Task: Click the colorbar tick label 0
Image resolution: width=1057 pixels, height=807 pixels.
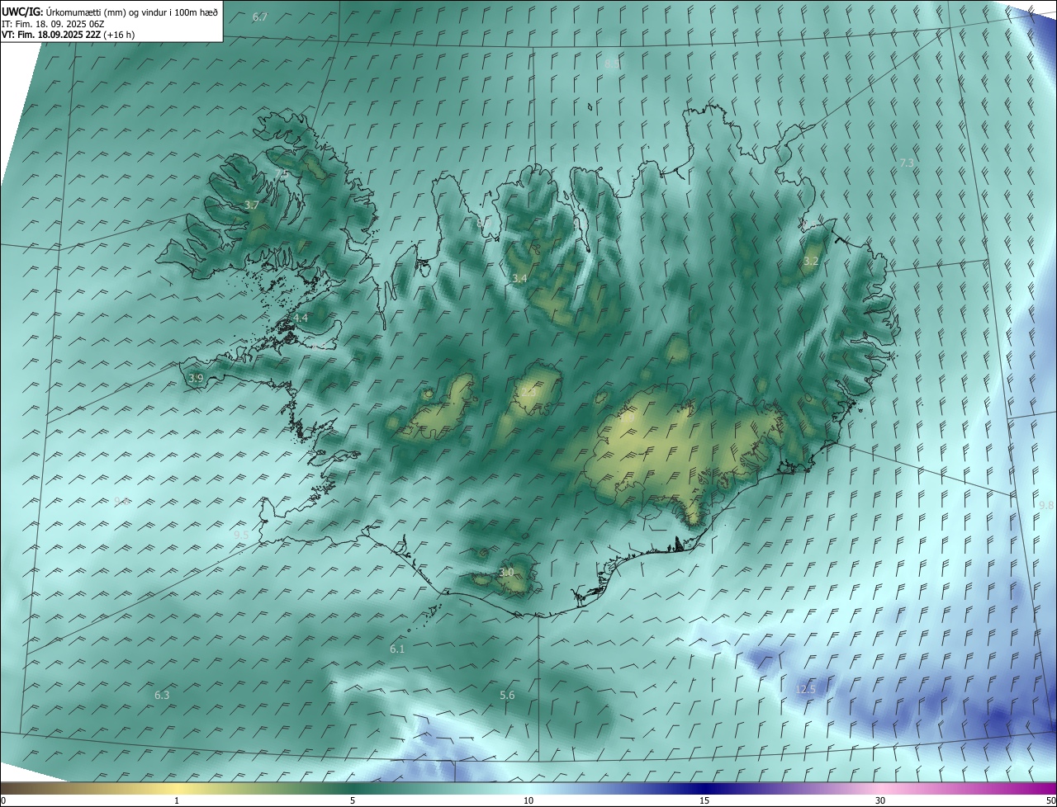Action: tap(3, 800)
